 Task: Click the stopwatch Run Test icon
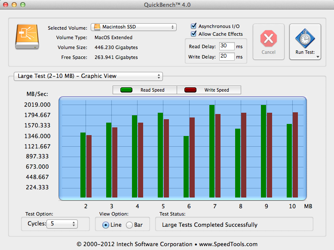305,38
